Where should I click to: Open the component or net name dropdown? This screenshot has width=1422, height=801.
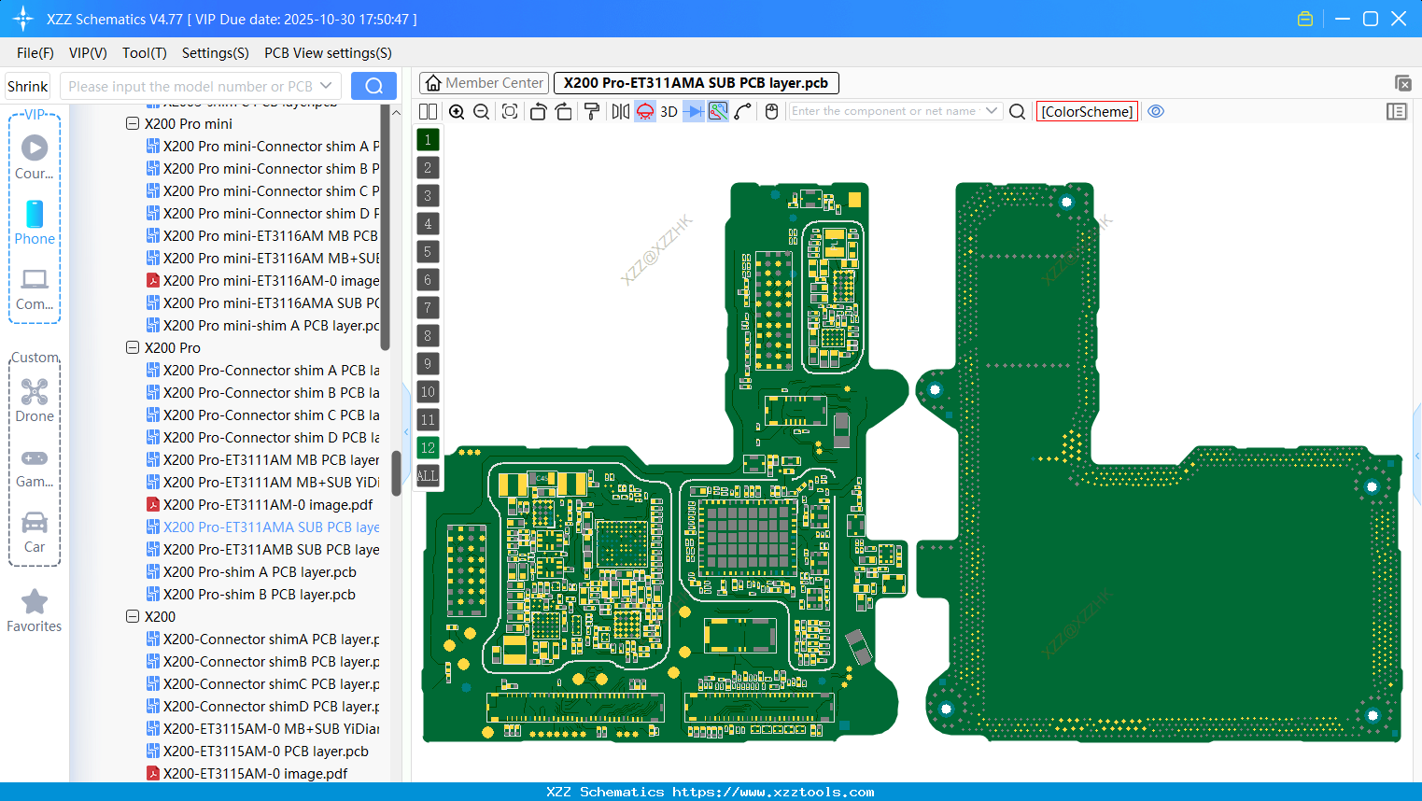993,110
